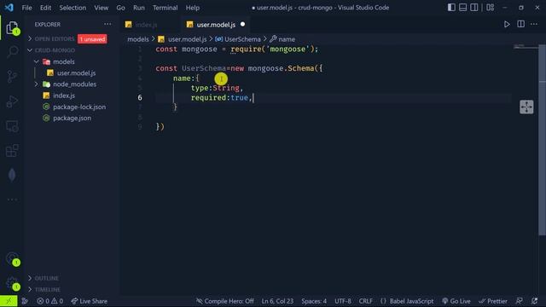Open Run and Debug view
The width and height of the screenshot is (546, 307).
click(x=12, y=101)
